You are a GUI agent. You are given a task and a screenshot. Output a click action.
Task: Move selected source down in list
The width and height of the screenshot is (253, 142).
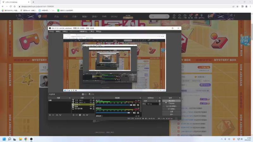coord(87,115)
